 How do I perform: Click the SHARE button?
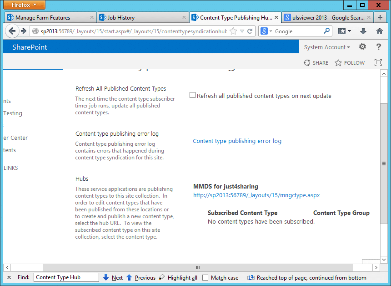(316, 63)
